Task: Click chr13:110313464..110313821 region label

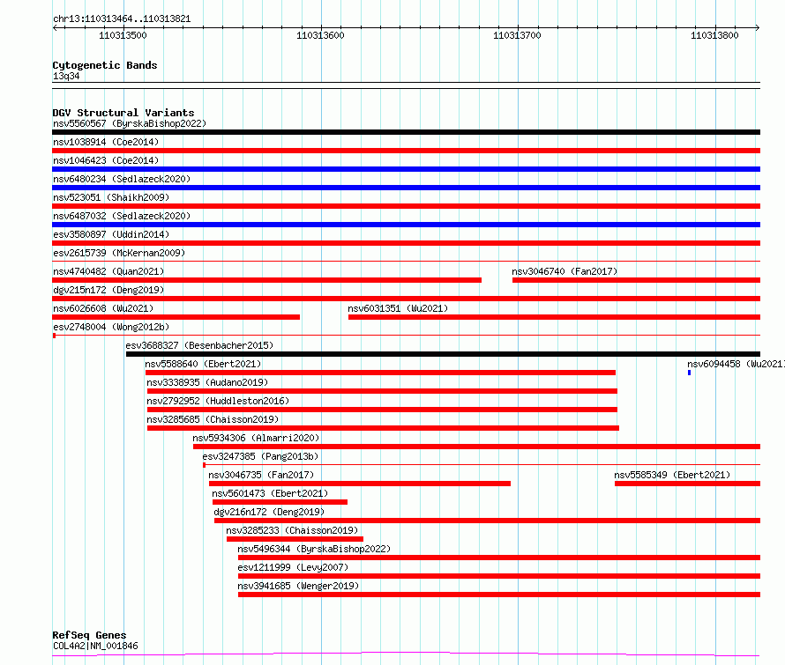Action: (x=122, y=19)
